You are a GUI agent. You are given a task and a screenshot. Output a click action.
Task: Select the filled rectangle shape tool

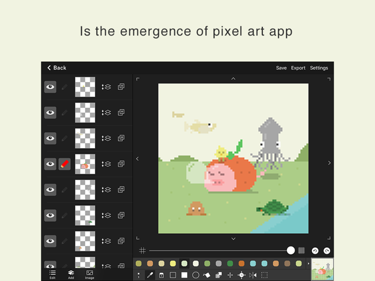[x=184, y=275]
